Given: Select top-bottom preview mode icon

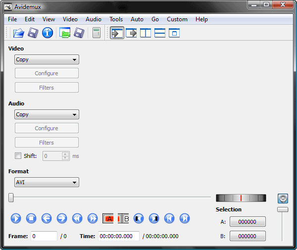Looking at the screenshot, I should [x=160, y=33].
